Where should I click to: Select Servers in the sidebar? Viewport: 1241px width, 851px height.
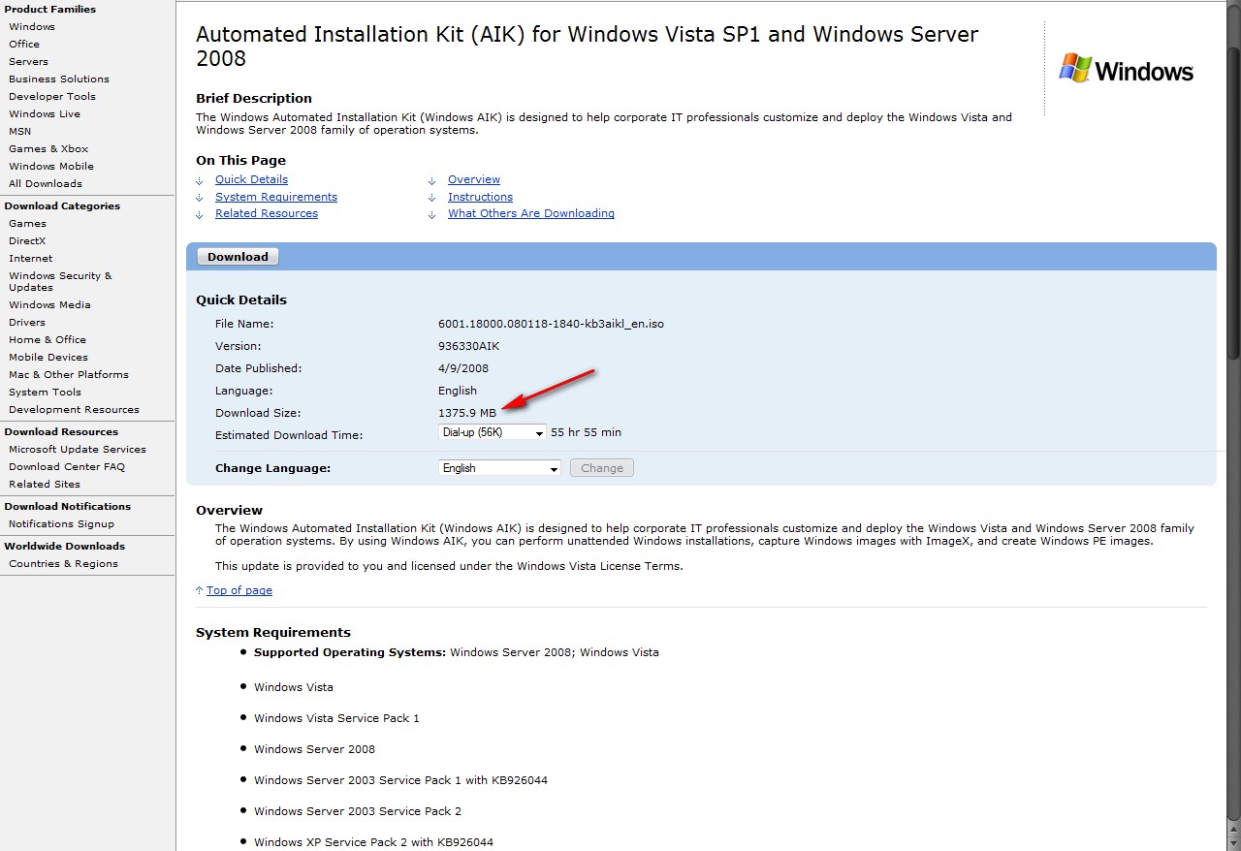pos(28,62)
